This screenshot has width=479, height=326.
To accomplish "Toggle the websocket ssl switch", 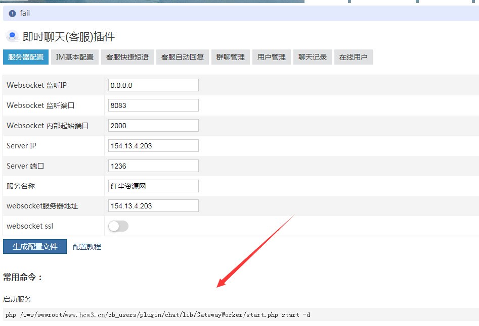I will (118, 226).
